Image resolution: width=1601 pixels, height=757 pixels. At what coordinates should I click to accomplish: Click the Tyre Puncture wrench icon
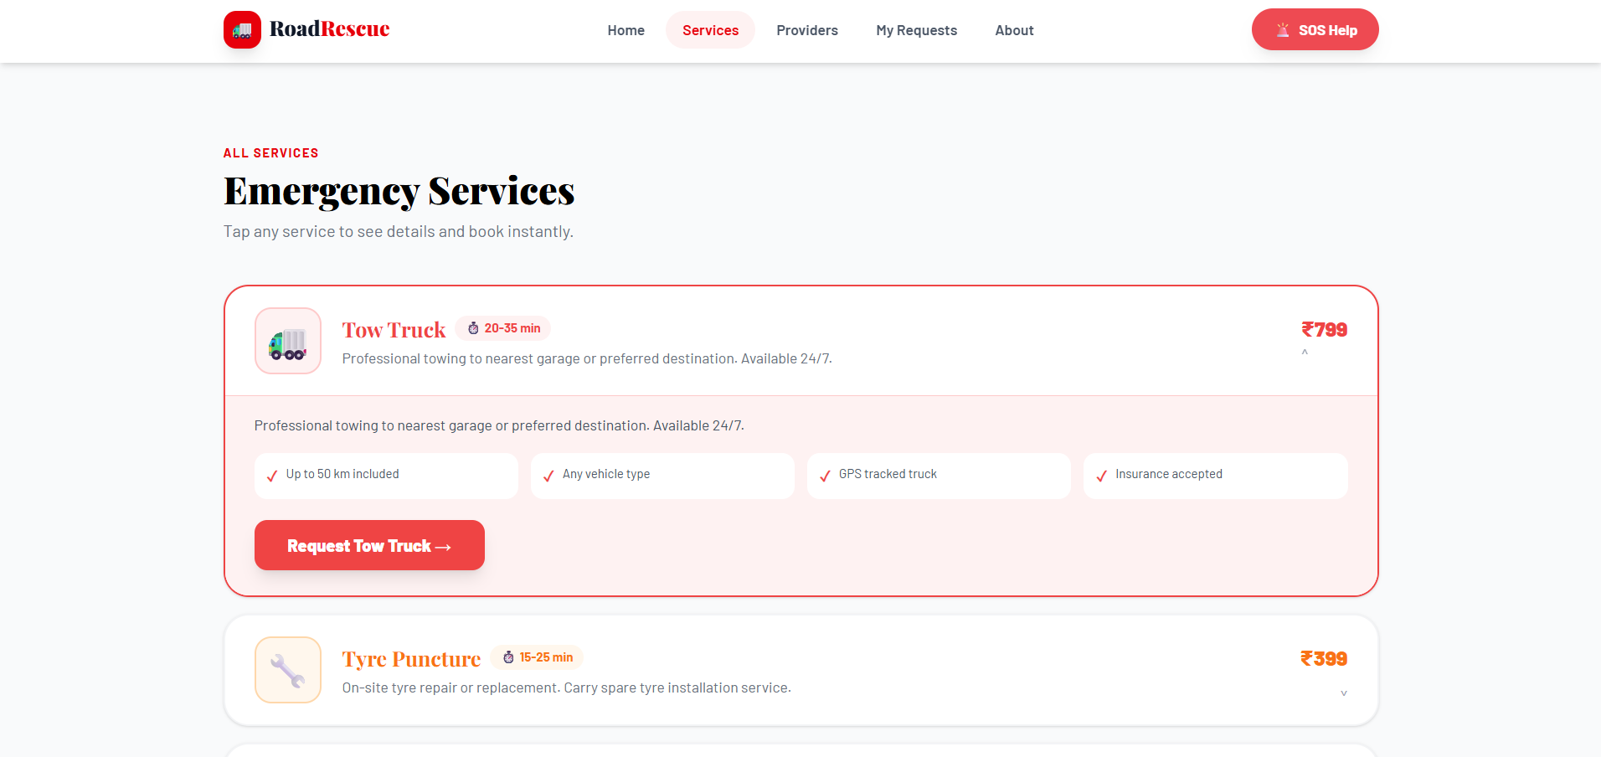point(288,670)
